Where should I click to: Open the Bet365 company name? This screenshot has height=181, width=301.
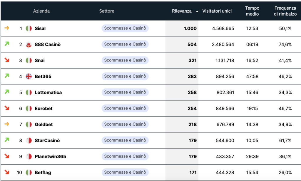(43, 76)
